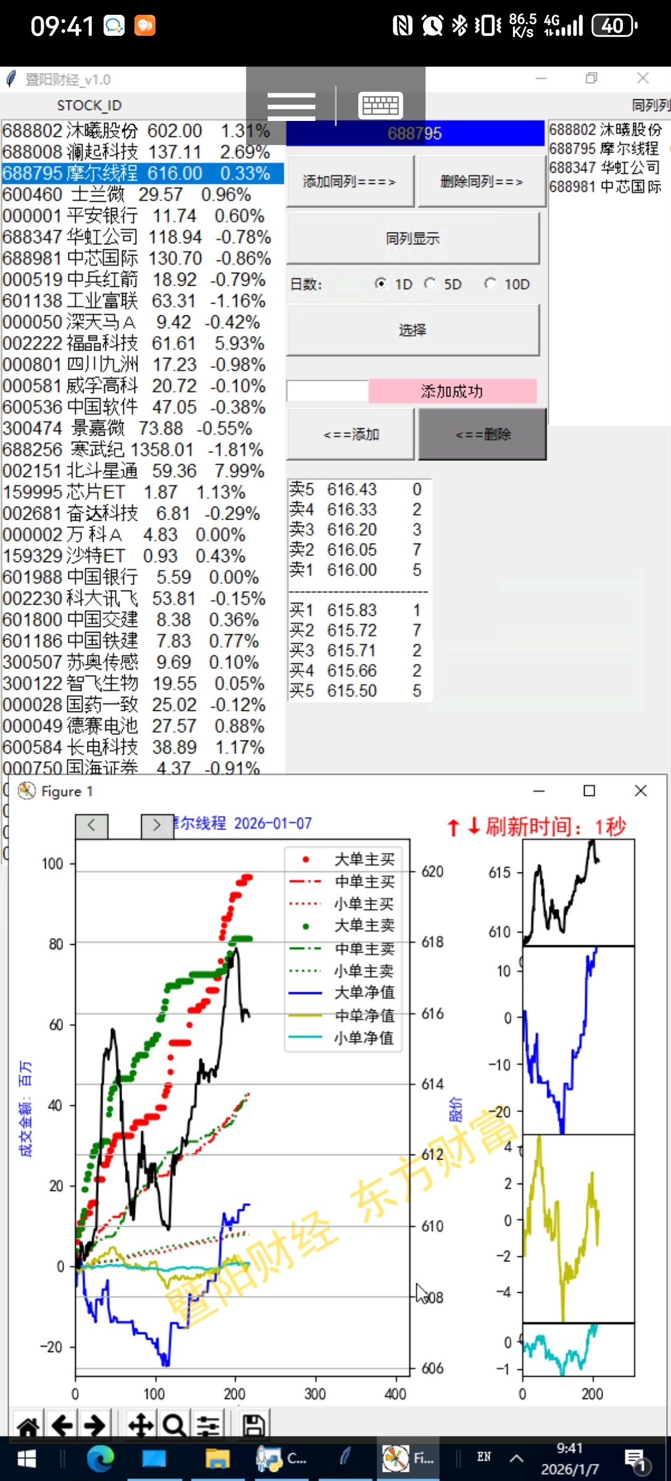Open the hamburger menu overlay icon
671x1481 pixels.
point(292,106)
